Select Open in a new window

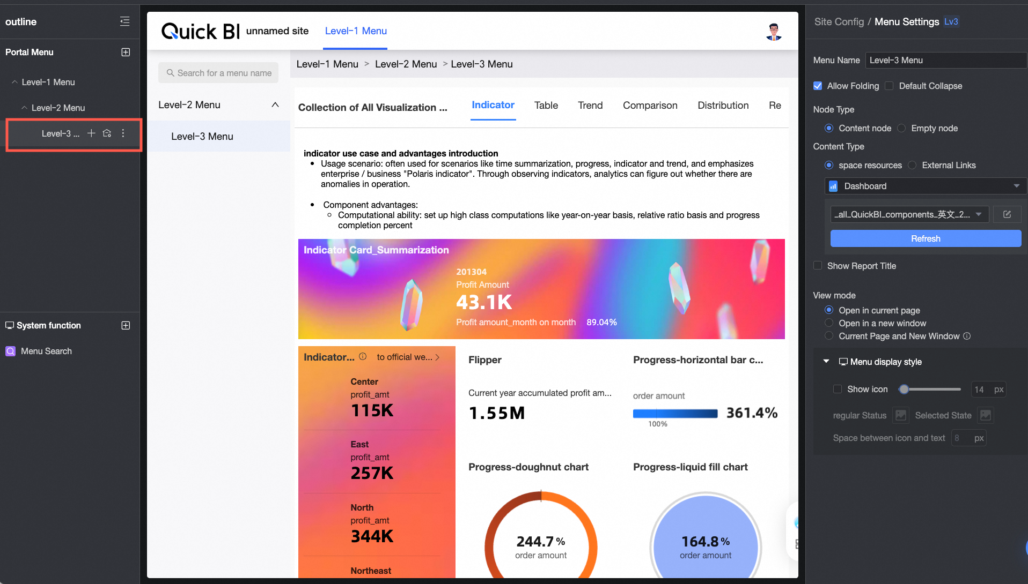[829, 323]
